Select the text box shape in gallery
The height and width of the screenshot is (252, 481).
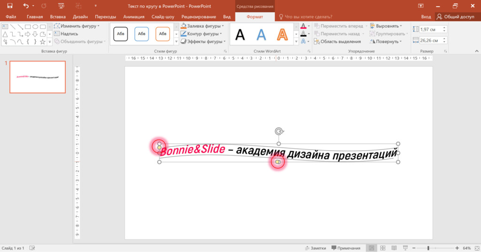pyautogui.click(x=5, y=27)
